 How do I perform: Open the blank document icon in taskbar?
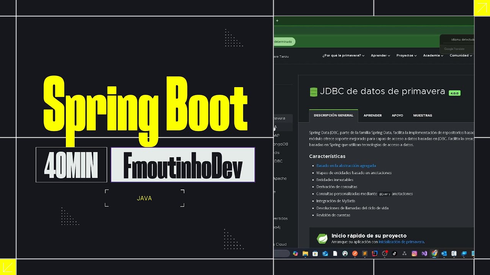[x=335, y=254]
